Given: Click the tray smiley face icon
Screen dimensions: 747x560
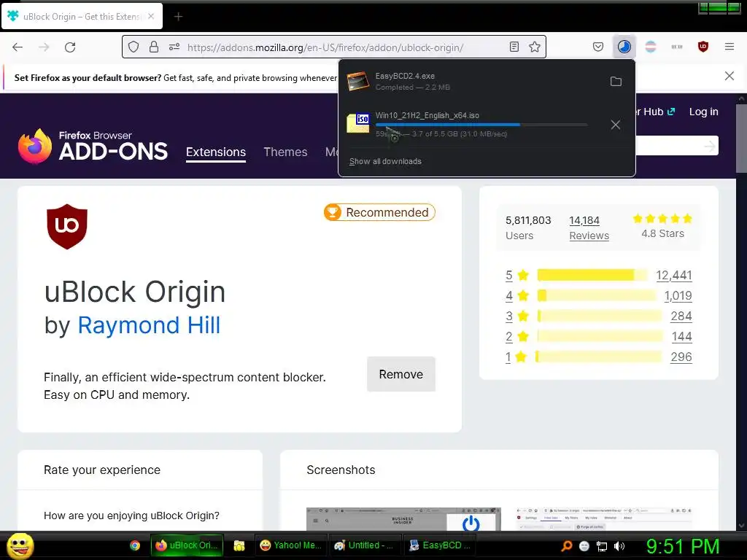Looking at the screenshot, I should (584, 546).
